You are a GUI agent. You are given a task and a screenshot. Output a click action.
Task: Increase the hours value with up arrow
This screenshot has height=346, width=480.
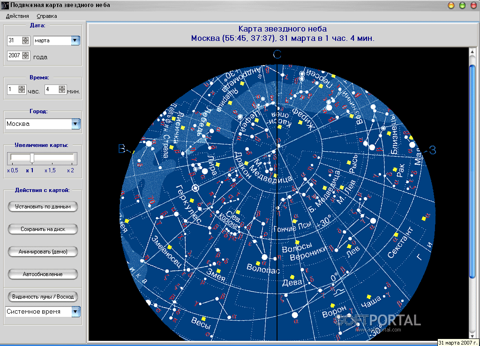[22, 87]
